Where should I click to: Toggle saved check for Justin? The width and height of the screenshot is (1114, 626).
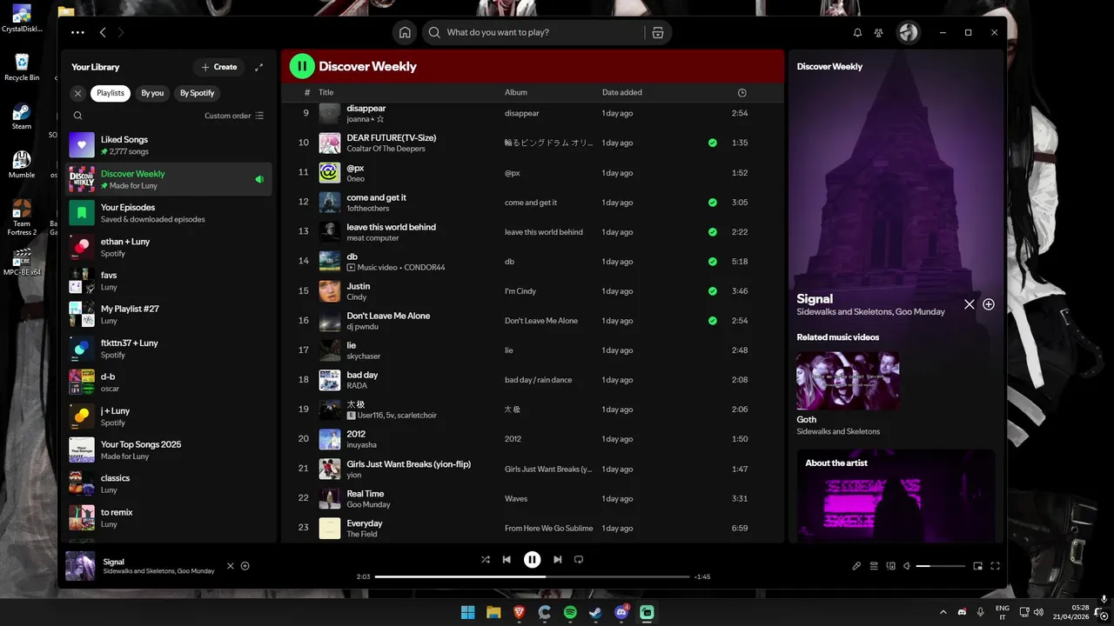(x=713, y=291)
